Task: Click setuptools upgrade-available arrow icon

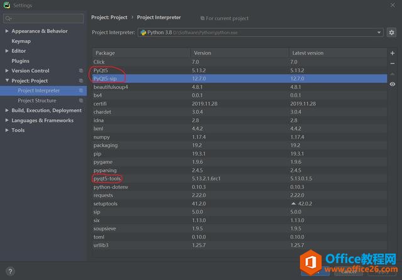Action: coord(293,203)
